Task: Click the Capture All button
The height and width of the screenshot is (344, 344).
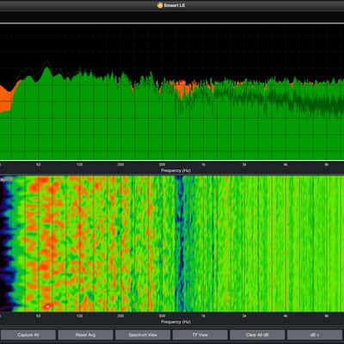Action: click(x=28, y=335)
